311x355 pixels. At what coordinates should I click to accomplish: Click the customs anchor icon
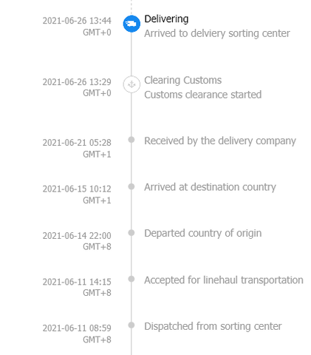pos(131,84)
